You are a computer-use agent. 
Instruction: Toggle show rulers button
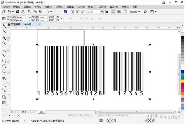coord(113,12)
